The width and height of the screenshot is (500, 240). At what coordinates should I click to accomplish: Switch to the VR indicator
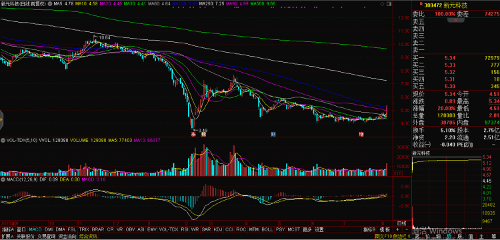(x=120, y=229)
